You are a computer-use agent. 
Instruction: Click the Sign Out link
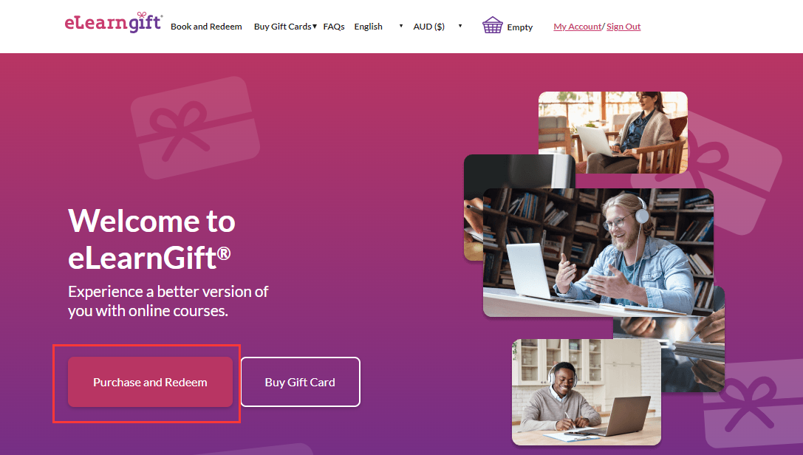click(623, 27)
